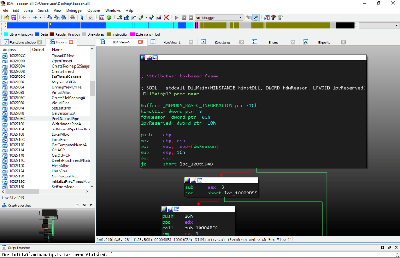Open the 'No debugger' dropdown
Screen dimensions: 400x258
tap(240, 17)
